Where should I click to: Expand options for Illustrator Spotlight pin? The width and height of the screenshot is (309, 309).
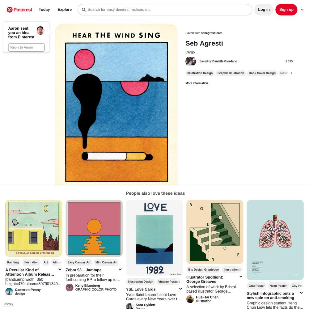[241, 277]
